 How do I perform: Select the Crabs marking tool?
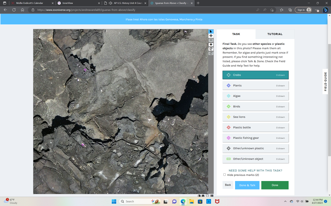(255, 75)
